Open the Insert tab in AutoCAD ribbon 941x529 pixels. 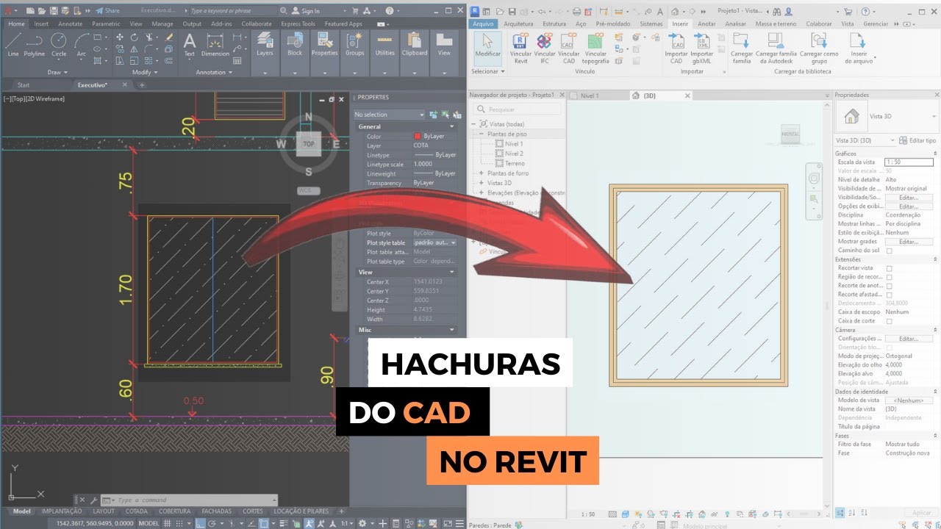[41, 24]
